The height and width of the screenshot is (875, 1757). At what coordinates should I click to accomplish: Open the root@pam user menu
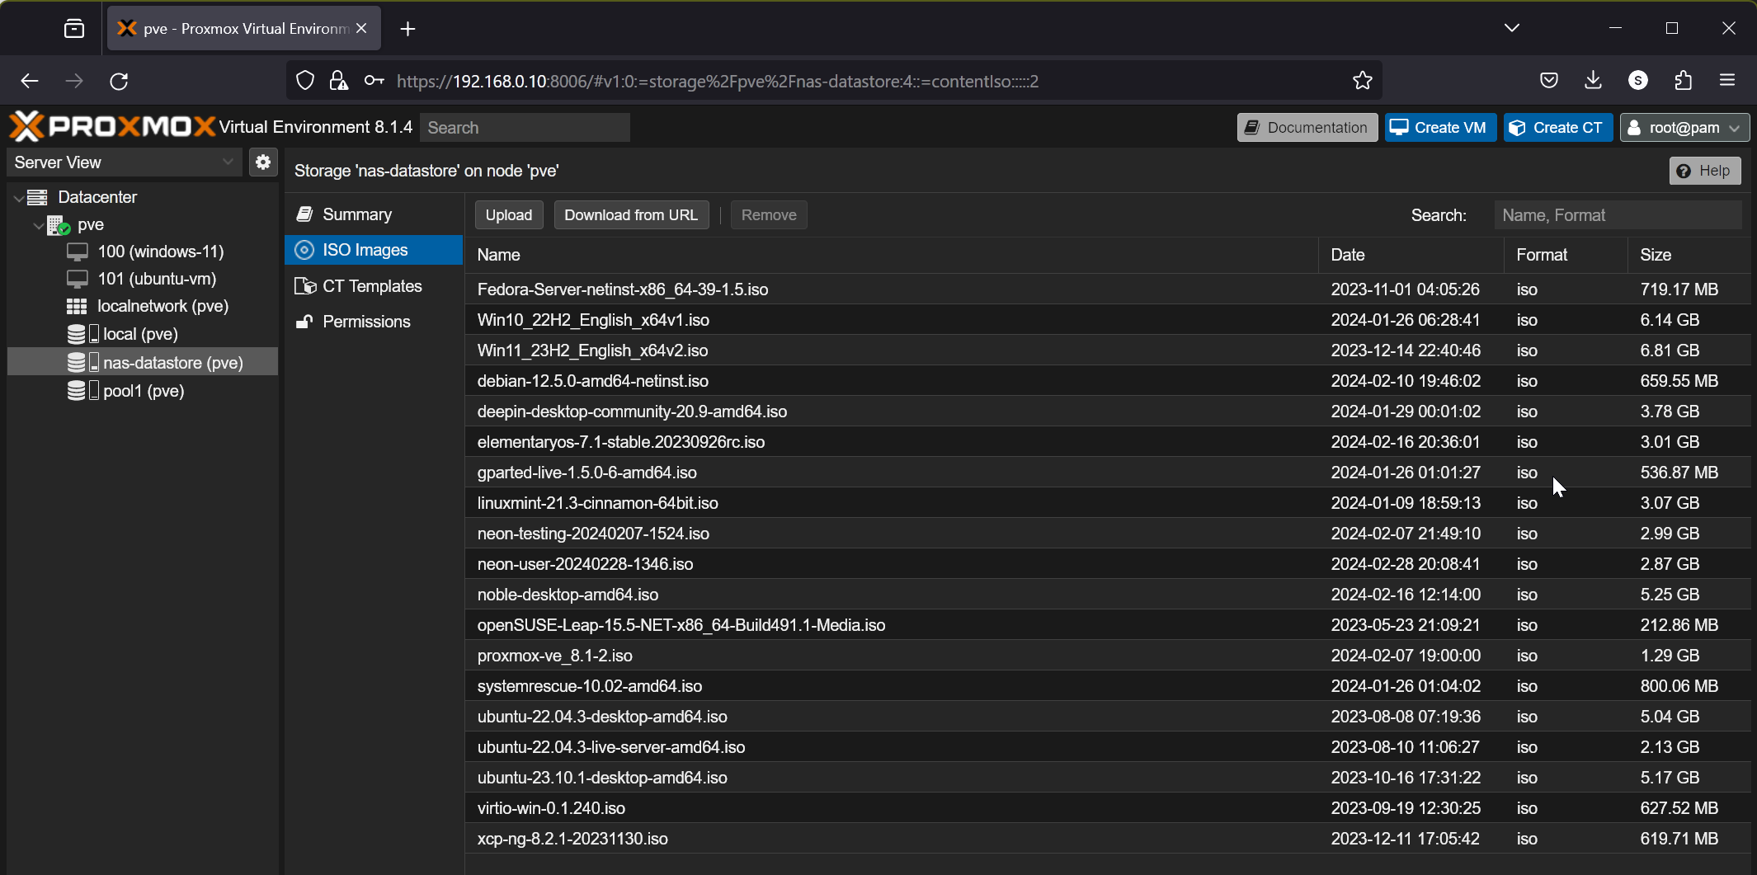coord(1684,128)
